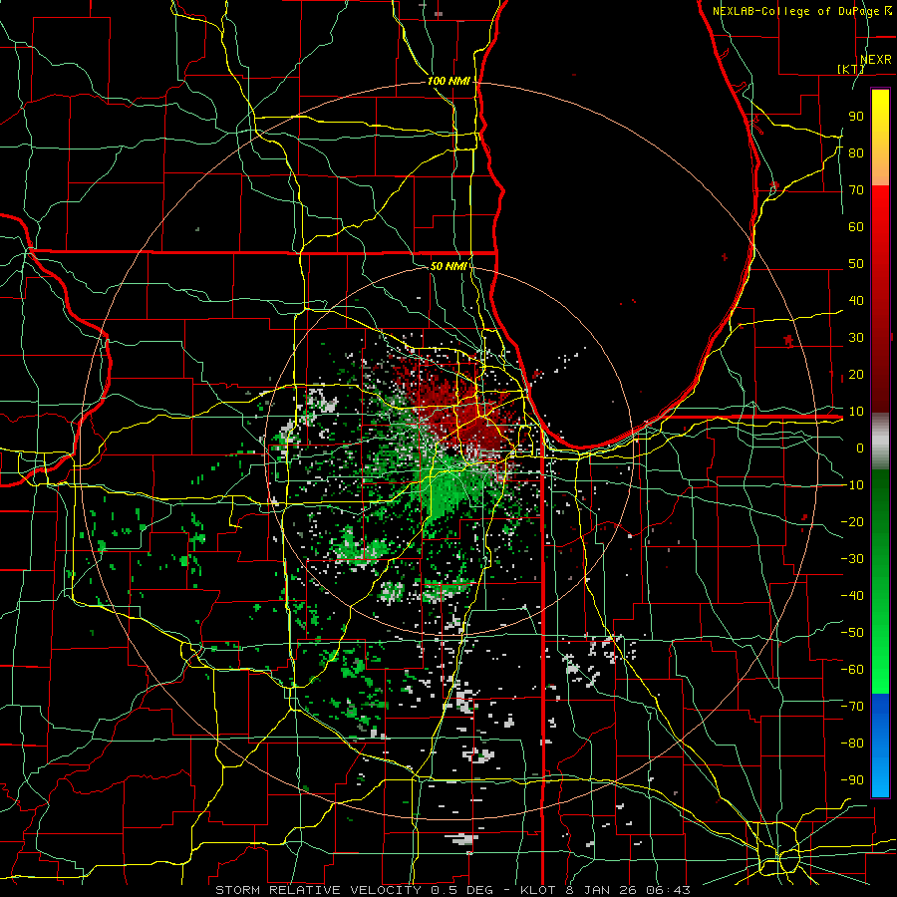The height and width of the screenshot is (897, 897).
Task: Click the "20" value on velocity scale
Action: tap(856, 374)
